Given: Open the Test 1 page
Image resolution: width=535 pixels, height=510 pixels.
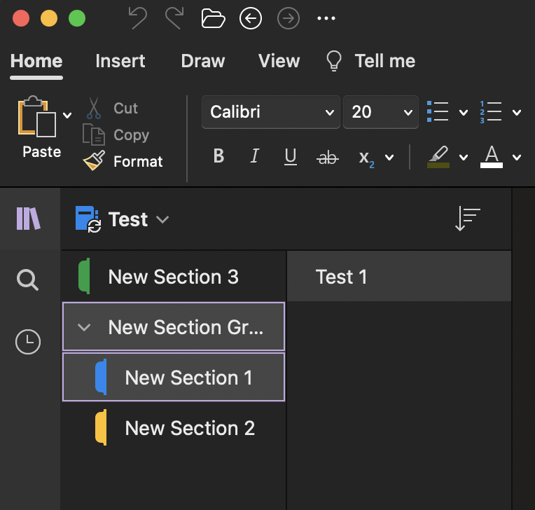Looking at the screenshot, I should [399, 277].
